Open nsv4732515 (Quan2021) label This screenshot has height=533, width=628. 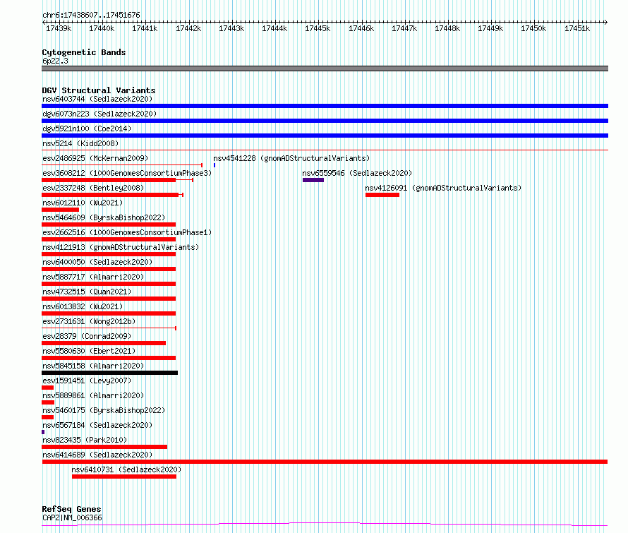[x=87, y=292]
